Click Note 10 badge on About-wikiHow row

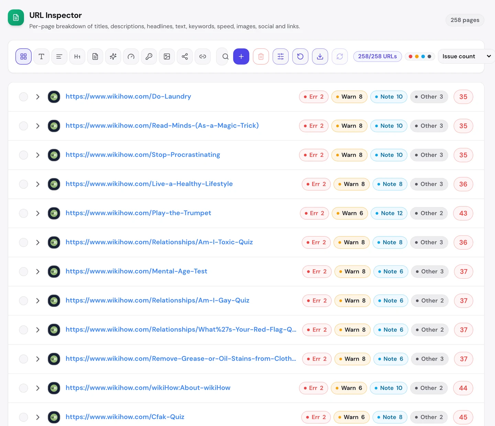388,388
